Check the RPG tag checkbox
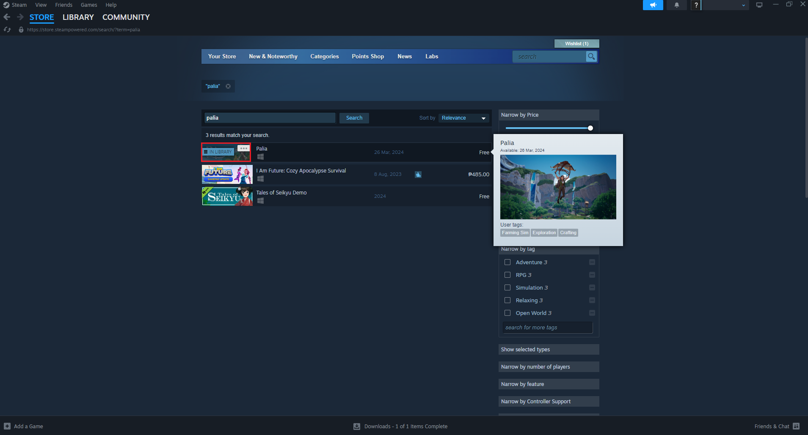 (507, 275)
